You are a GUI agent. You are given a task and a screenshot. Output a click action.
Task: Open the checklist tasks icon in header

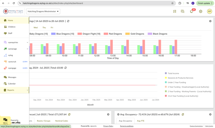(175, 11)
